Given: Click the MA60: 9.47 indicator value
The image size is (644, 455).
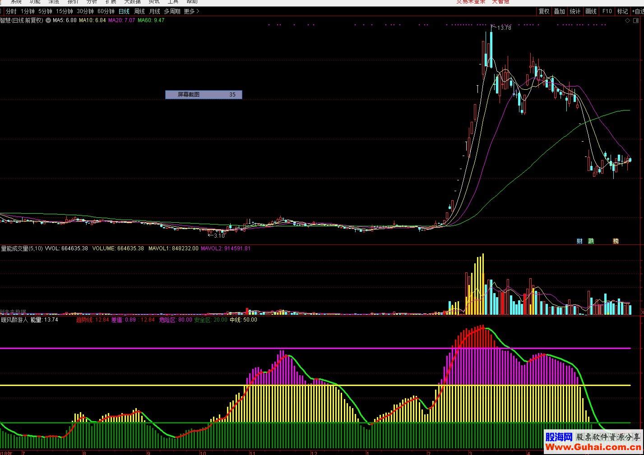Looking at the screenshot, I should 151,20.
